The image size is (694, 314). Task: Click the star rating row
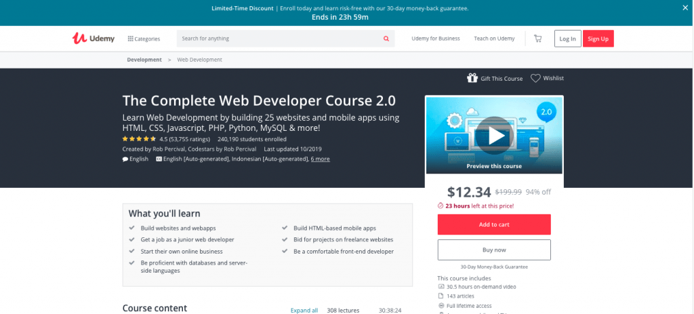(x=139, y=139)
